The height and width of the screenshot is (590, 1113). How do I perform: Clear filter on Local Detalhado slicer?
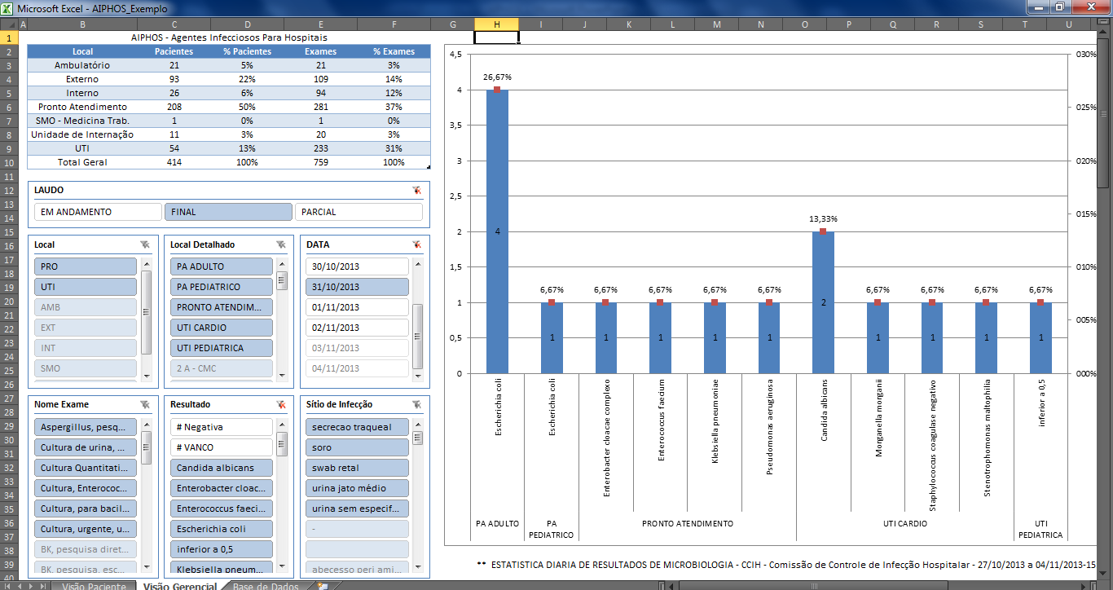click(280, 244)
